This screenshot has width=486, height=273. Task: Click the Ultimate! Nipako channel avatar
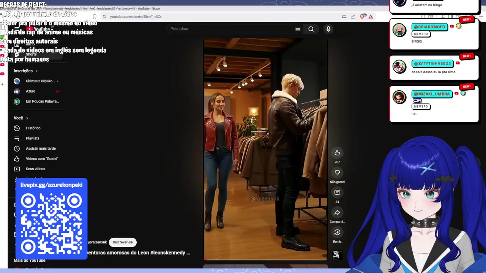(x=17, y=81)
